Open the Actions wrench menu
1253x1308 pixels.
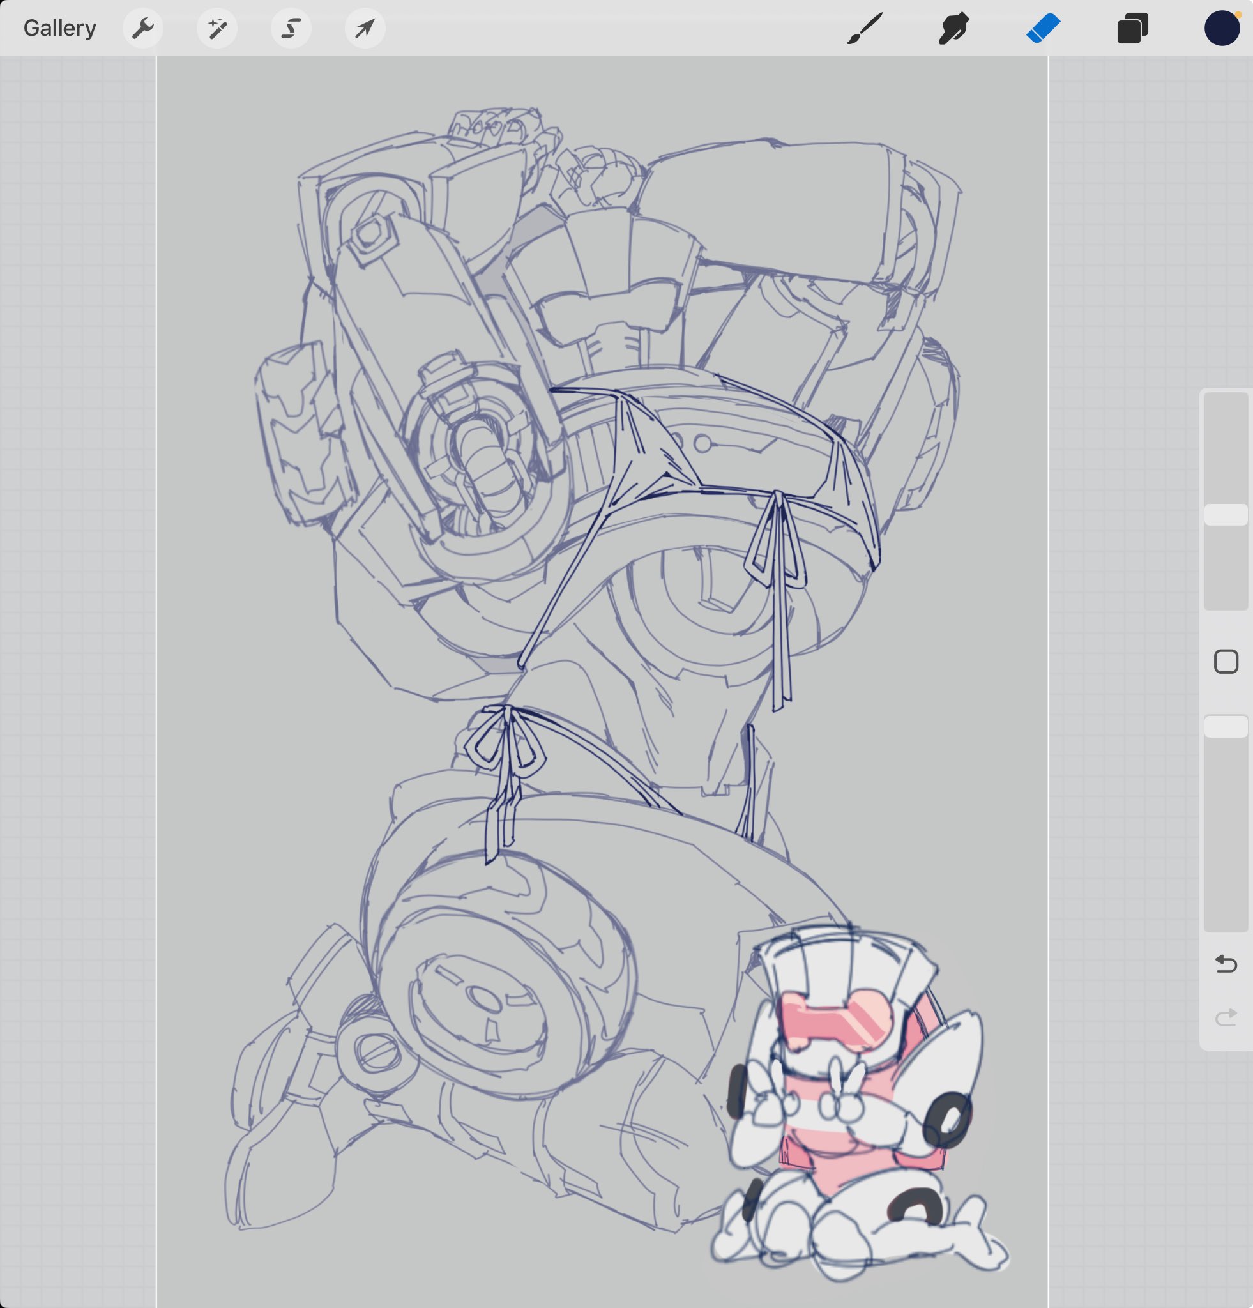point(143,28)
